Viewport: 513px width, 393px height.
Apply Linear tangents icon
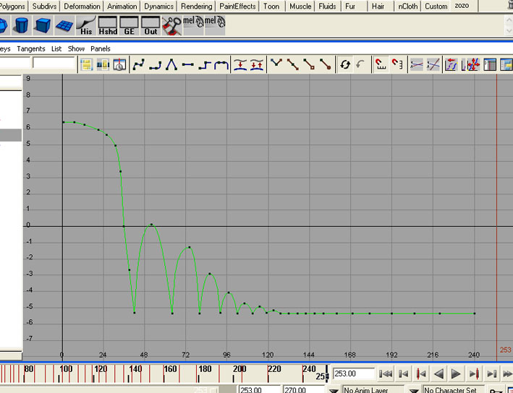click(171, 65)
